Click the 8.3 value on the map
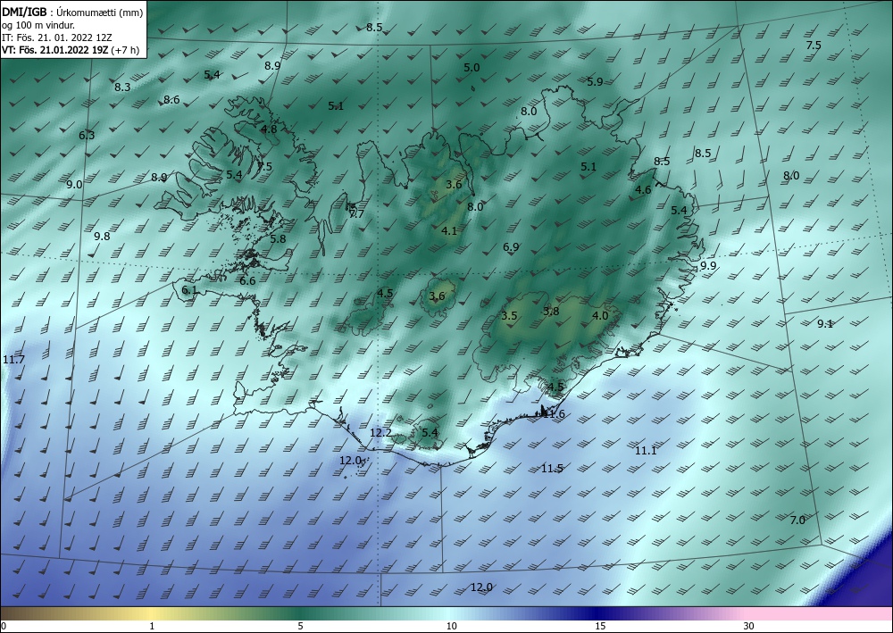The width and height of the screenshot is (893, 633). click(x=122, y=87)
